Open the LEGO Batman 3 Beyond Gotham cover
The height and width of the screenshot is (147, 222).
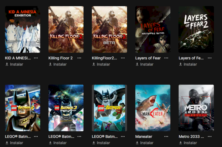[66, 108]
